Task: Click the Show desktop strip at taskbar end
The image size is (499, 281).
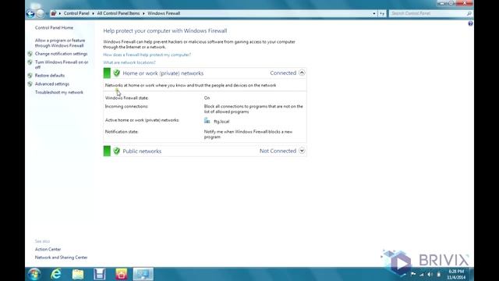Action: (x=471, y=274)
